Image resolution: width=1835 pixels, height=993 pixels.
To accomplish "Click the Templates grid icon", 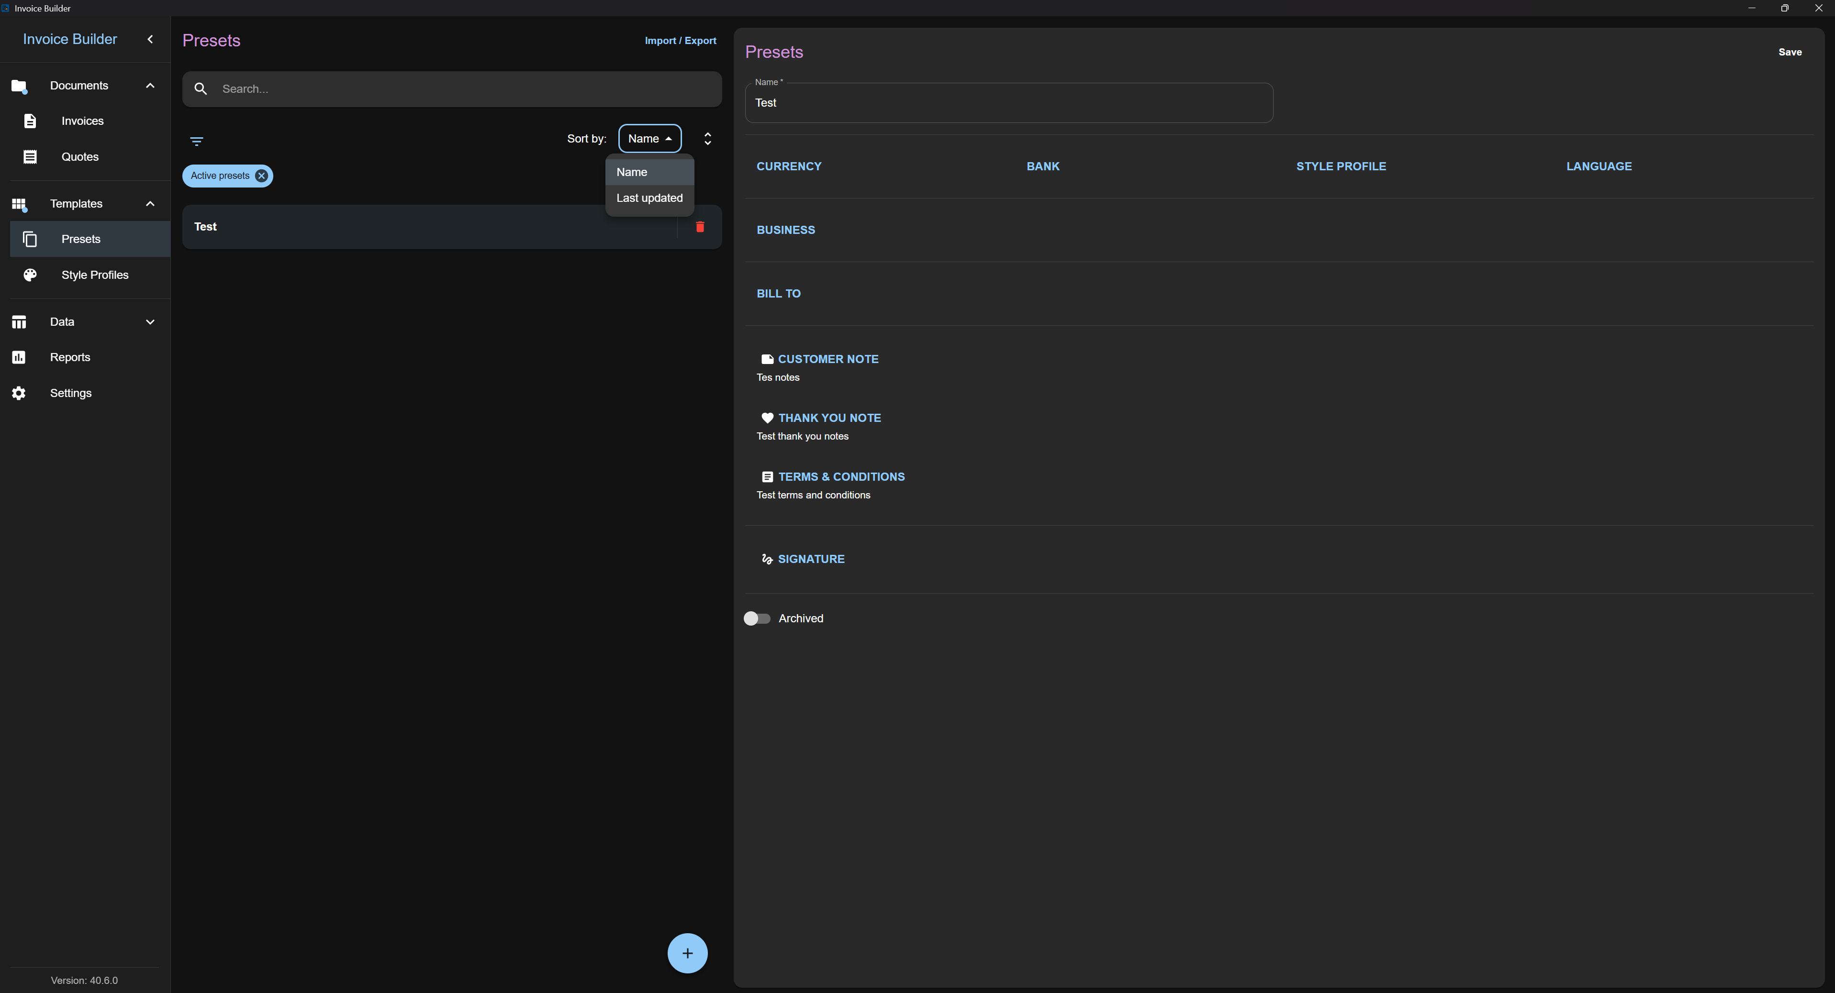I will (19, 204).
